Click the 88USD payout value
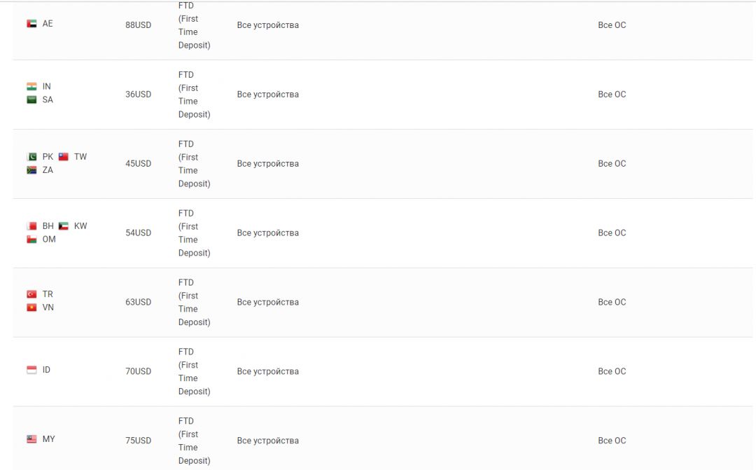This screenshot has height=470, width=756. coord(139,25)
